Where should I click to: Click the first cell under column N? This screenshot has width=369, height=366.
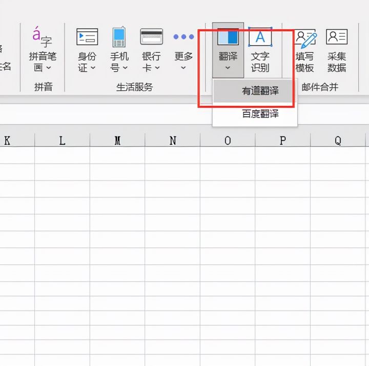(173, 155)
